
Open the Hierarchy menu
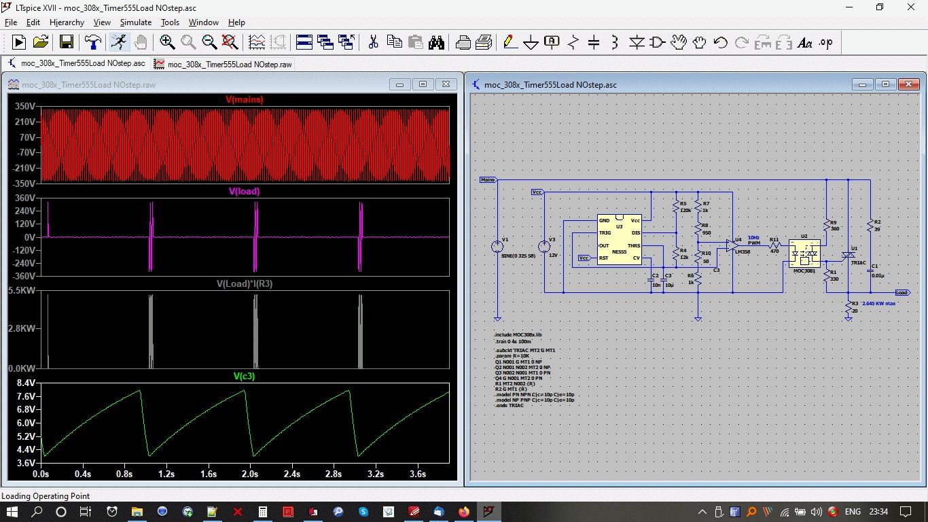67,22
